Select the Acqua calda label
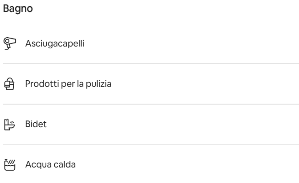 tap(50, 165)
